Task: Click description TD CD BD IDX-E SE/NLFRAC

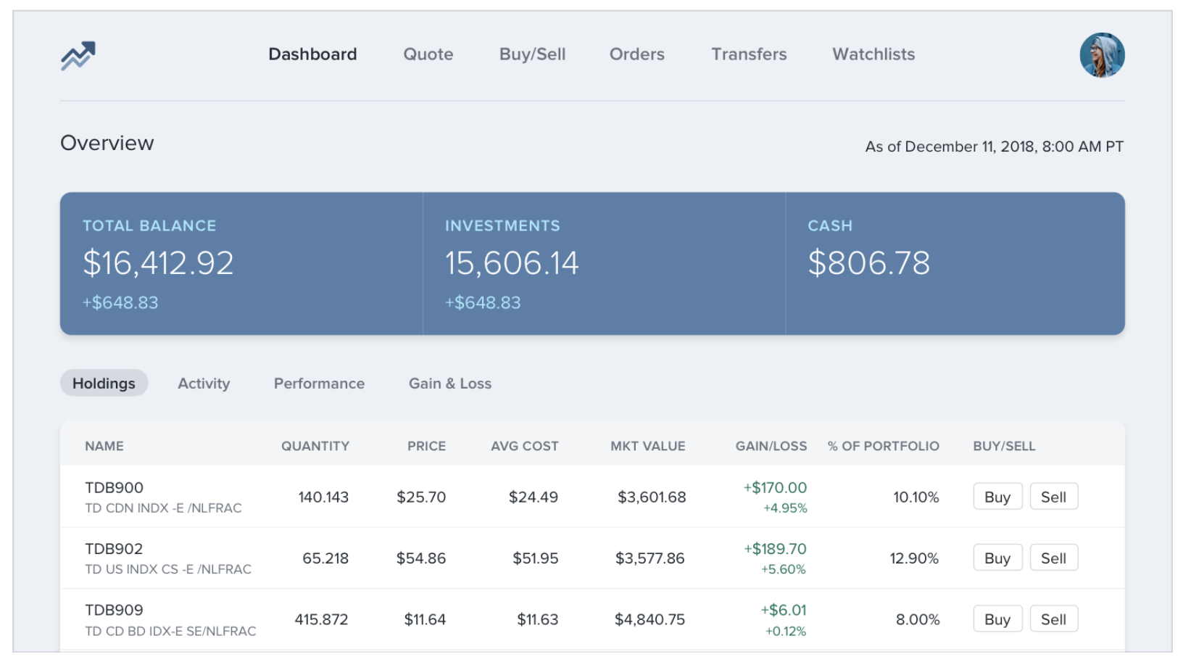Action: tap(170, 632)
